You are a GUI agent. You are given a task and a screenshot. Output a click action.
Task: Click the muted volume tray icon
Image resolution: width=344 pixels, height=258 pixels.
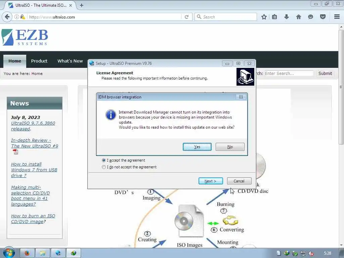point(311,253)
